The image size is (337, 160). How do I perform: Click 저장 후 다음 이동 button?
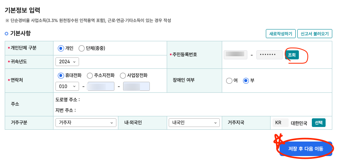(306, 149)
